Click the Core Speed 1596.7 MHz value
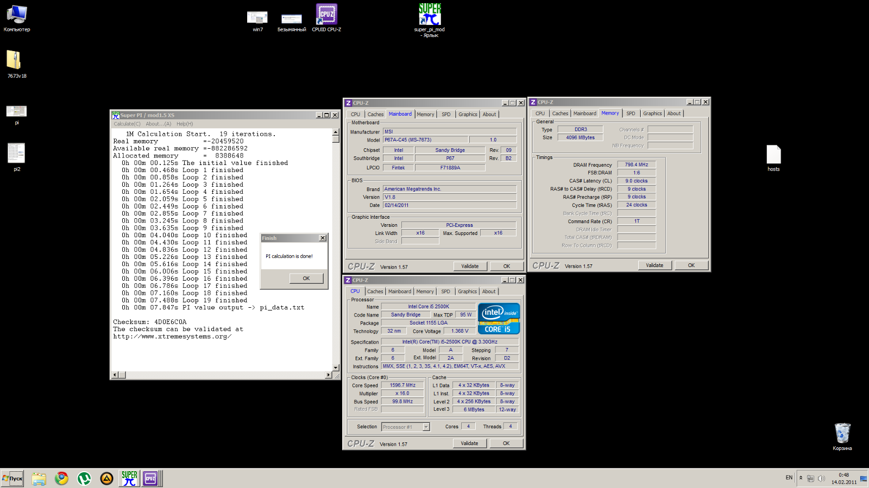This screenshot has width=869, height=488. (x=402, y=385)
